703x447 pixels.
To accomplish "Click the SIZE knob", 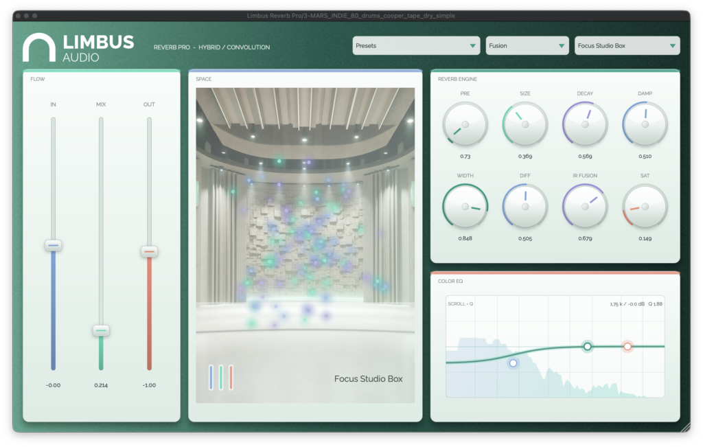I will pos(525,124).
